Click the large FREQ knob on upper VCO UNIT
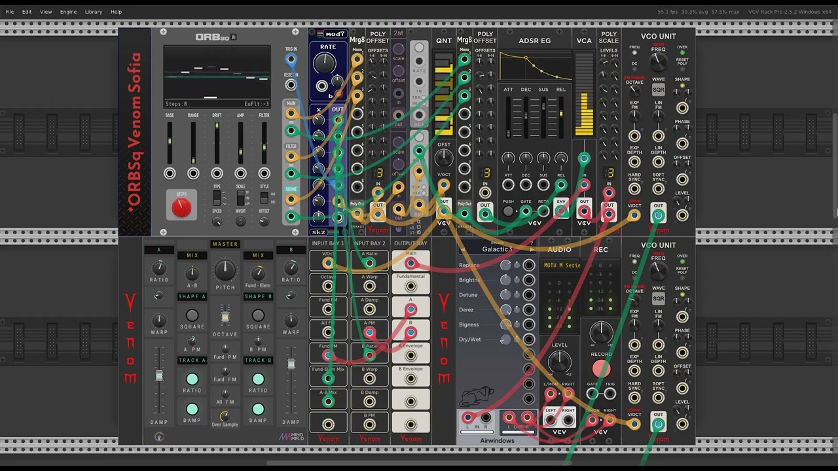Screen dimensions: 838x471 658,63
